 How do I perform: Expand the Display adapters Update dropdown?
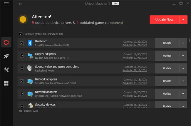[183, 56]
